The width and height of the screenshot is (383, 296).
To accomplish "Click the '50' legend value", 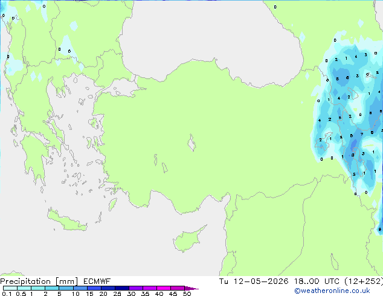I will (187, 294).
